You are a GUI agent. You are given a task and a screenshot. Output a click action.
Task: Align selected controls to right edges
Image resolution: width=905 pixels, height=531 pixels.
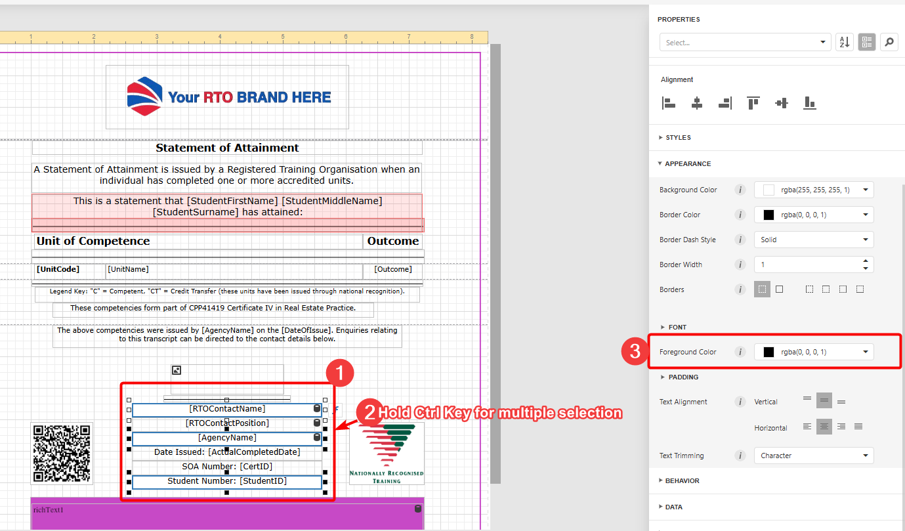[725, 103]
